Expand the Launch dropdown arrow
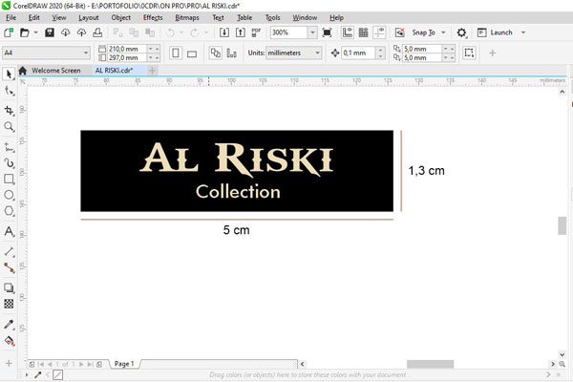573x382 pixels. click(x=523, y=32)
